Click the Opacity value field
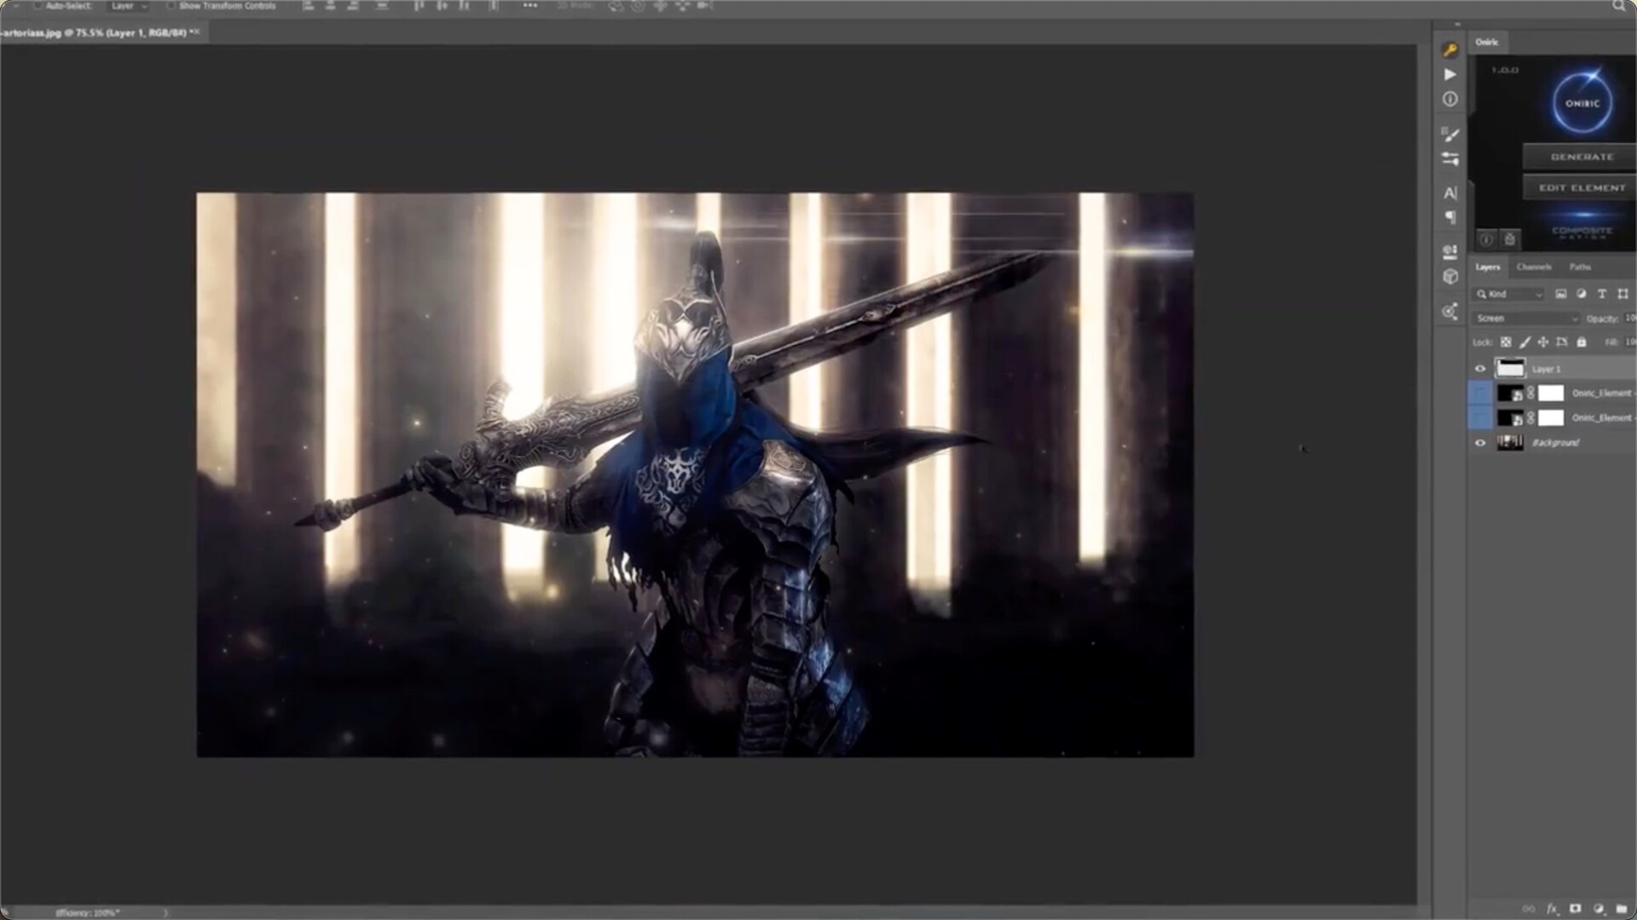The image size is (1637, 920). pyautogui.click(x=1630, y=319)
